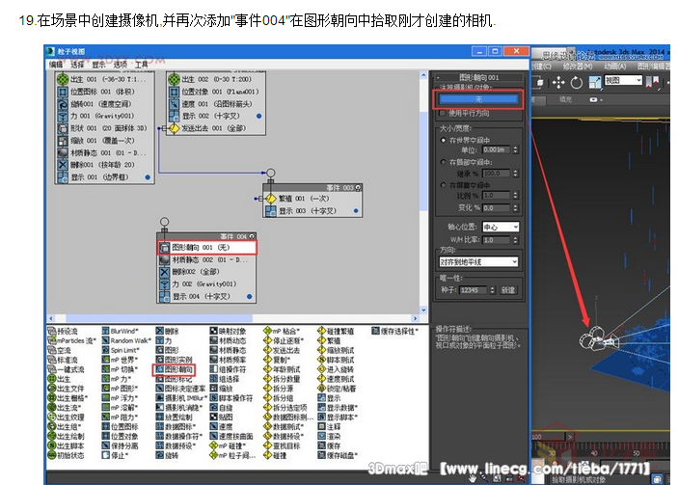Click the 种子 seed input field

click(x=474, y=290)
